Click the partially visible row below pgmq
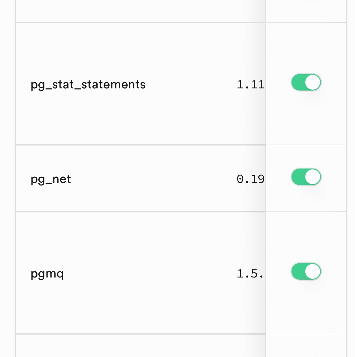The width and height of the screenshot is (355, 357). [x=140, y=346]
